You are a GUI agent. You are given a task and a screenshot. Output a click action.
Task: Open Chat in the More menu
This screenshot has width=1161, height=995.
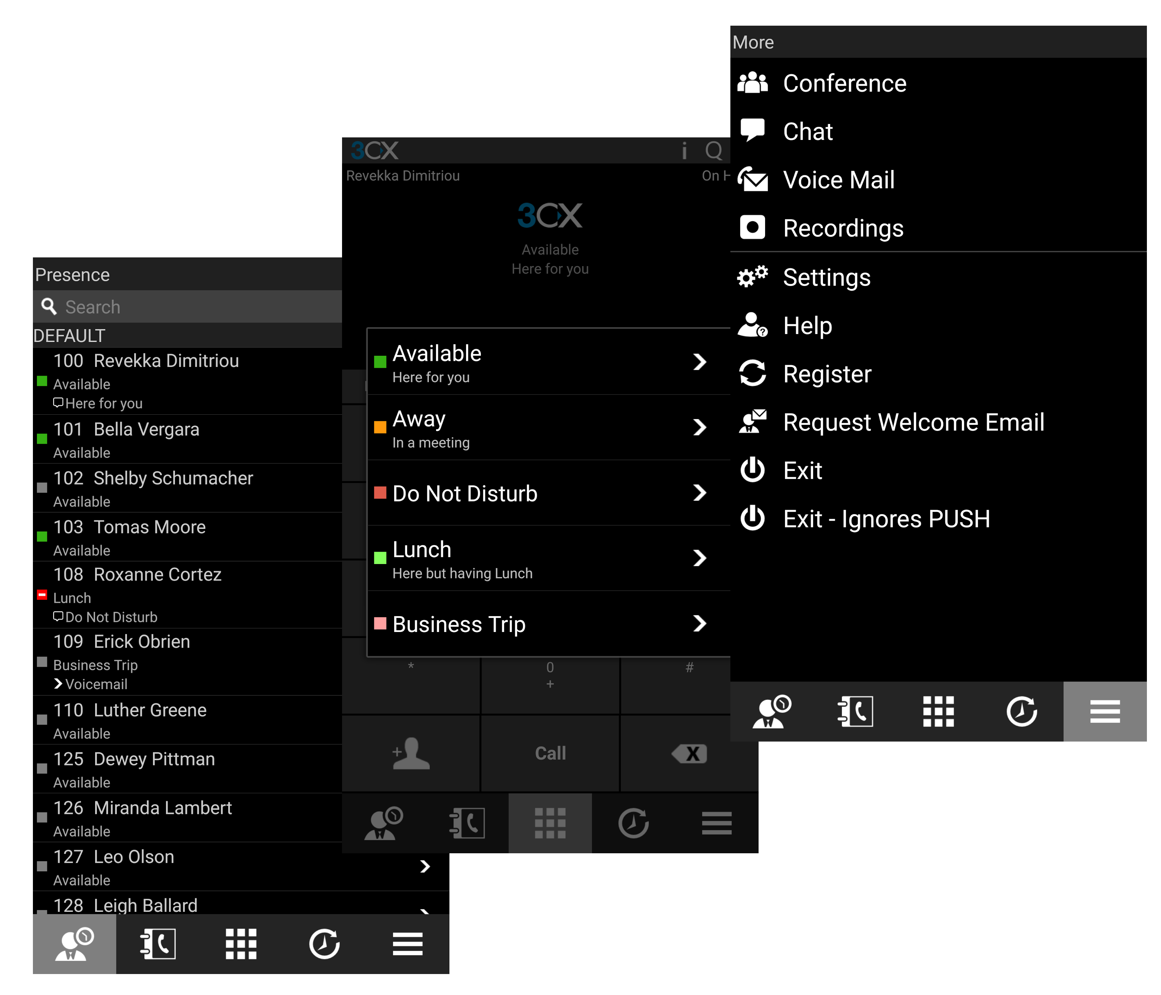coord(938,131)
